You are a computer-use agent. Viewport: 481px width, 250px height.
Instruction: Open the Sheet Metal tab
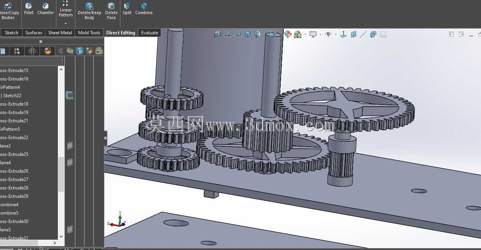pyautogui.click(x=60, y=33)
